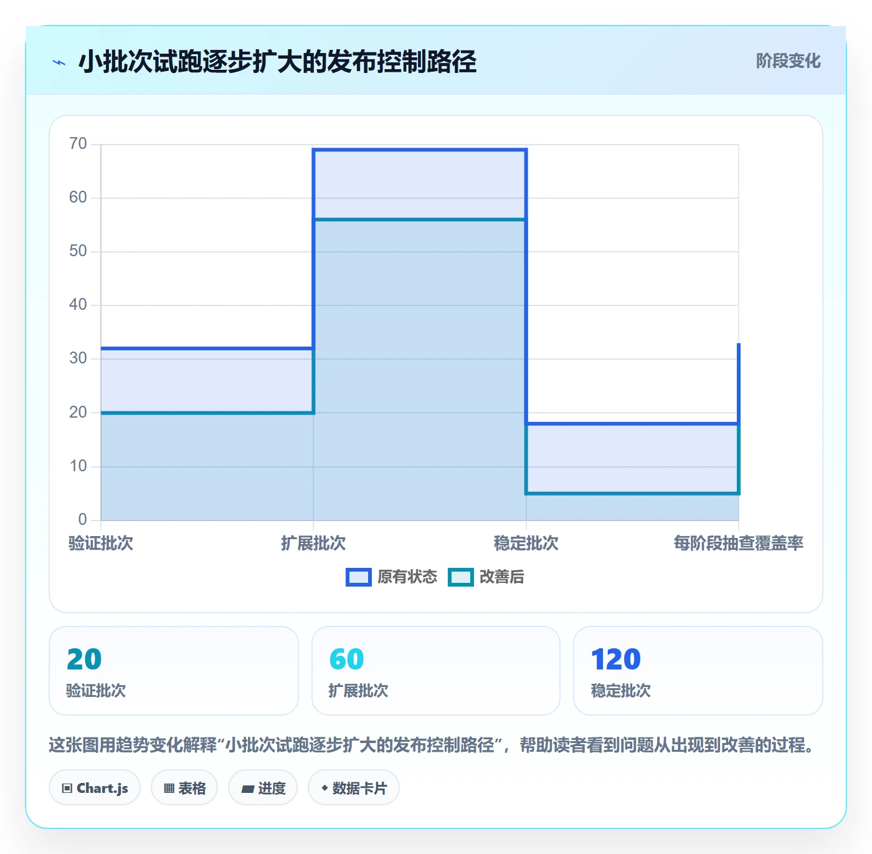Select the 表格 tag chip
Screen dimensions: 872x854
(184, 788)
